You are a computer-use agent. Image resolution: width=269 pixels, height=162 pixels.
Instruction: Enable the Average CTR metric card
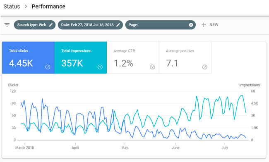pyautogui.click(x=133, y=57)
